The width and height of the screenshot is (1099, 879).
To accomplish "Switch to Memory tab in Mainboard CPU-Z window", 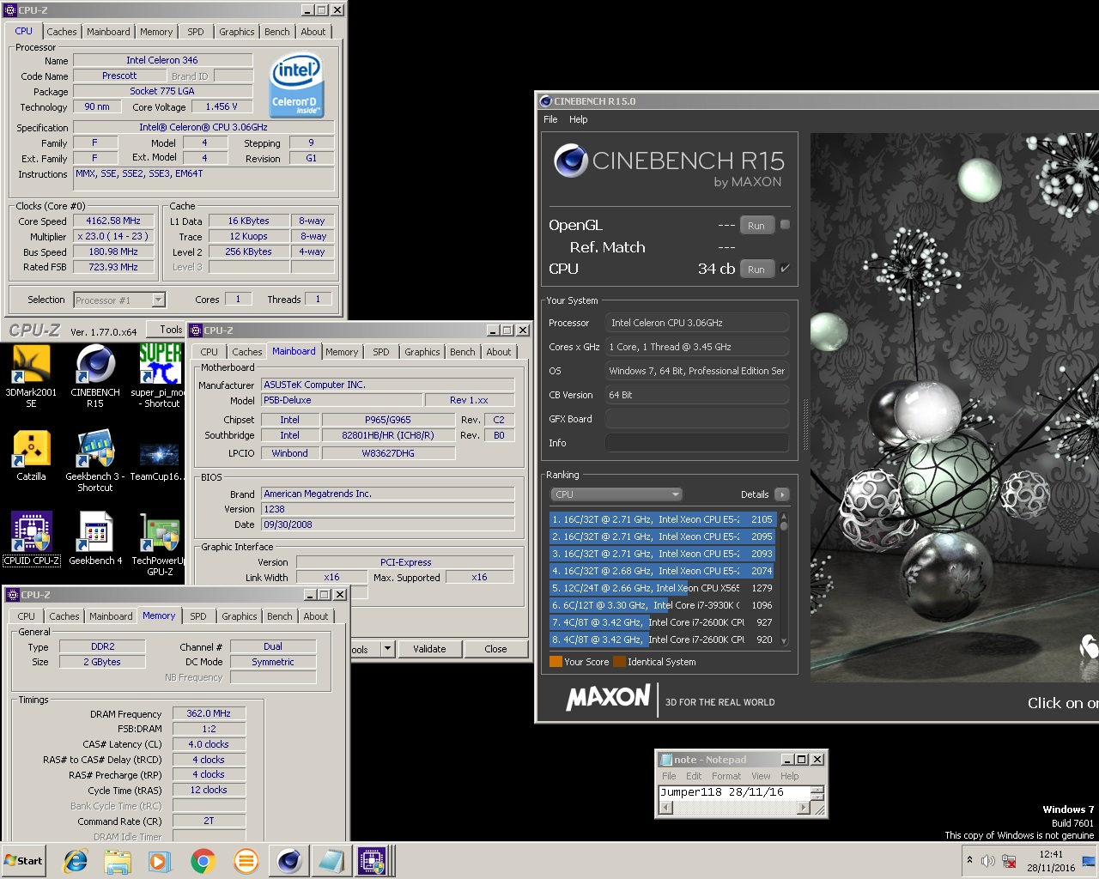I will [342, 352].
